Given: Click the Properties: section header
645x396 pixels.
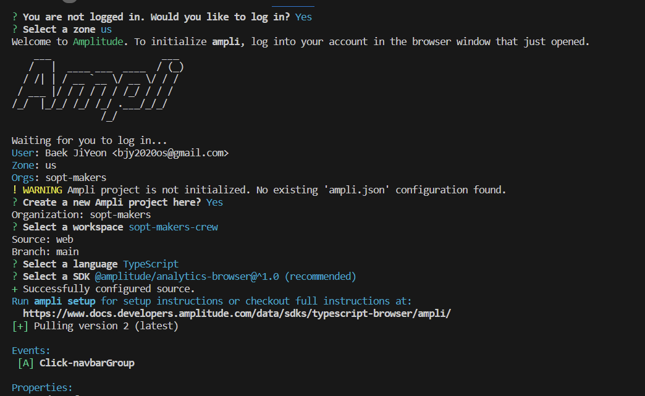Looking at the screenshot, I should pos(42,387).
